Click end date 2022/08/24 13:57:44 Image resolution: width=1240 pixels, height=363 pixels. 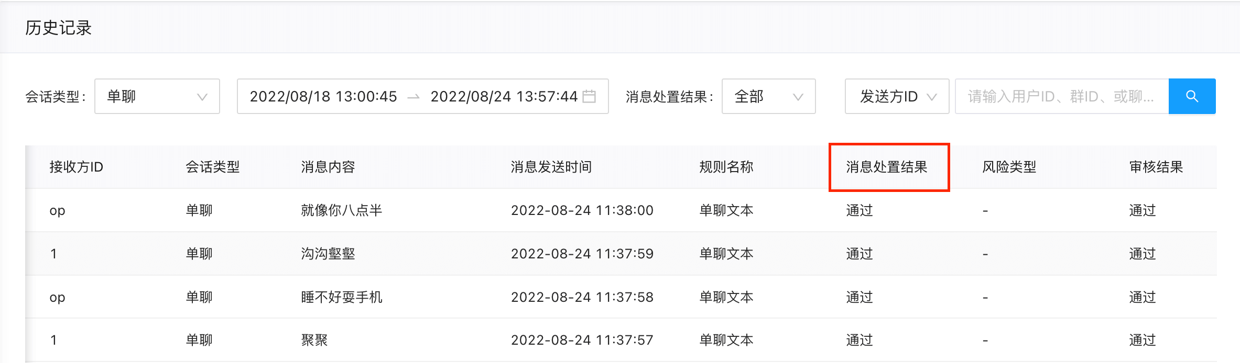point(504,96)
